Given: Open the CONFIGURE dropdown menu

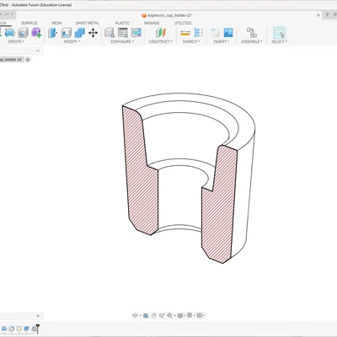Looking at the screenshot, I should pos(122,41).
